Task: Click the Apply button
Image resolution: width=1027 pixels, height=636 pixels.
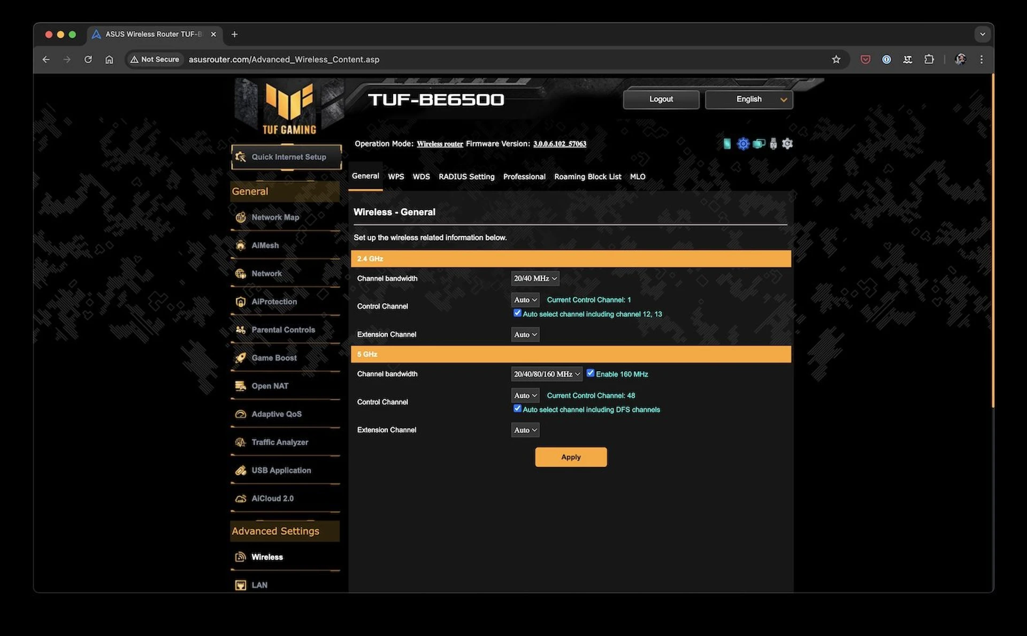Action: tap(571, 457)
